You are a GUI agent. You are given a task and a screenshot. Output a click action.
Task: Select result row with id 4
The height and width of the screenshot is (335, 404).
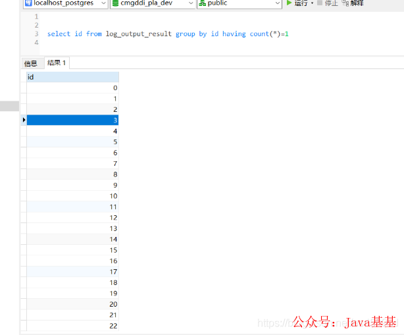(x=72, y=131)
